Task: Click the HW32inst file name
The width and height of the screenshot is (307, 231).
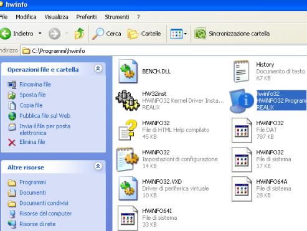Action: point(154,94)
